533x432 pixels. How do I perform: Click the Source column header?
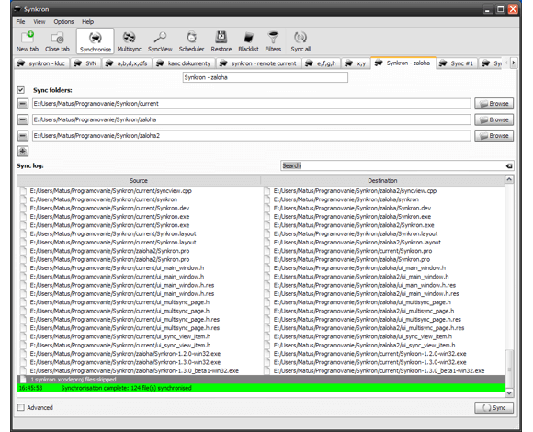(x=139, y=181)
